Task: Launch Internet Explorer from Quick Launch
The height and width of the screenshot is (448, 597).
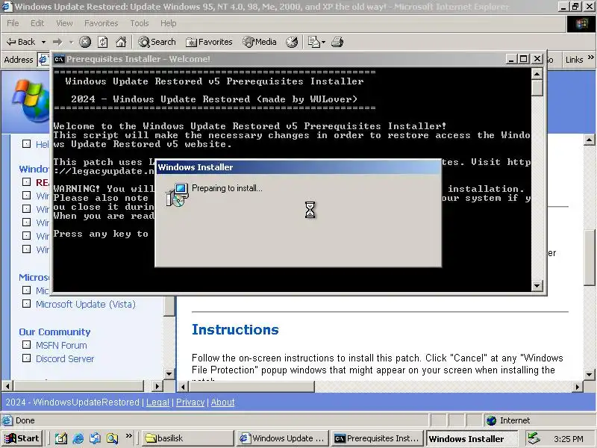Action: (x=78, y=439)
